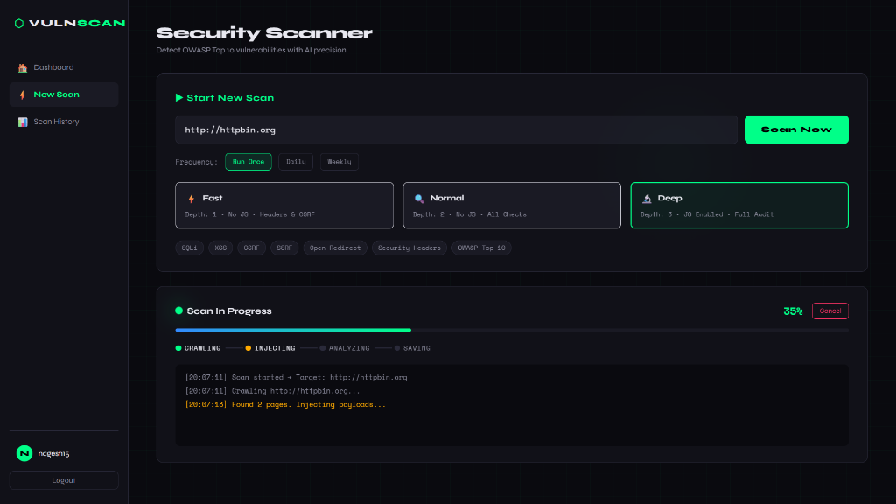Log out using the Logout button
This screenshot has width=896, height=504.
pos(64,480)
